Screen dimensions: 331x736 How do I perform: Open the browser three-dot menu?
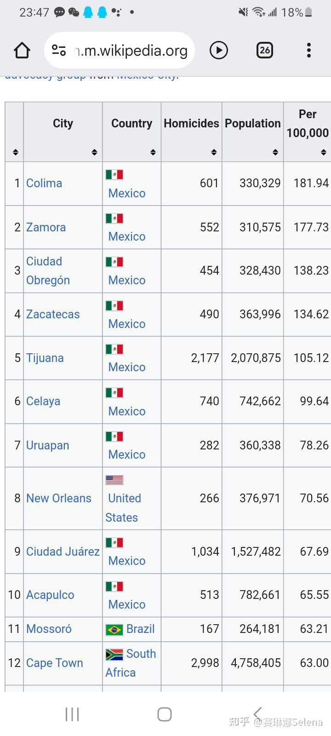(309, 50)
